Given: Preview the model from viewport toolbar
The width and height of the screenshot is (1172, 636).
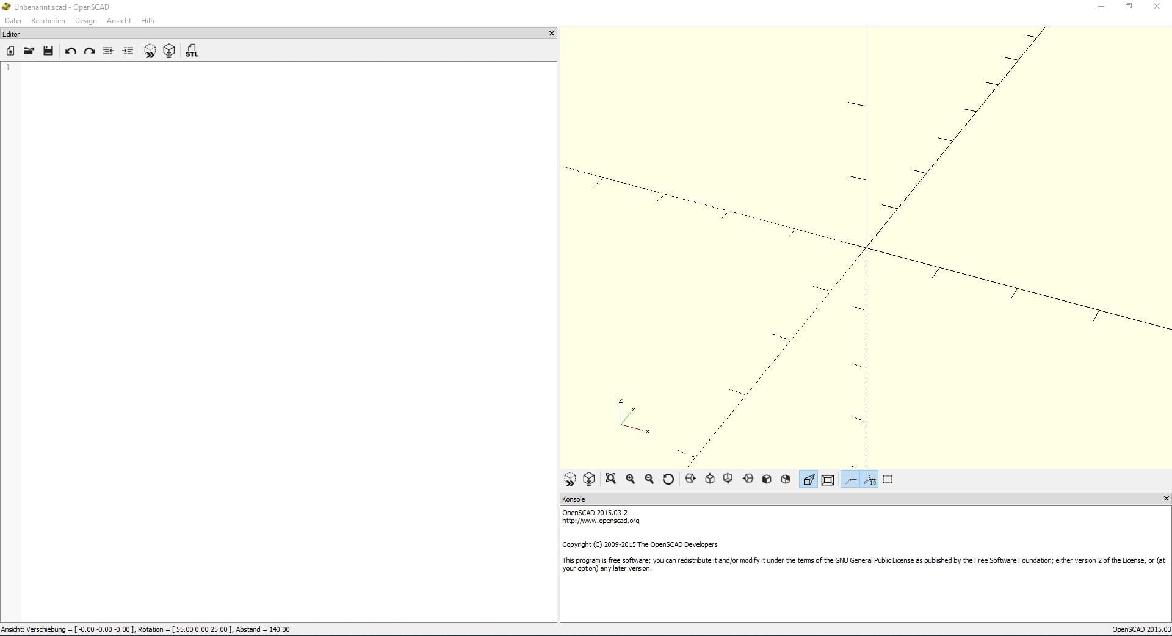Looking at the screenshot, I should click(x=570, y=479).
